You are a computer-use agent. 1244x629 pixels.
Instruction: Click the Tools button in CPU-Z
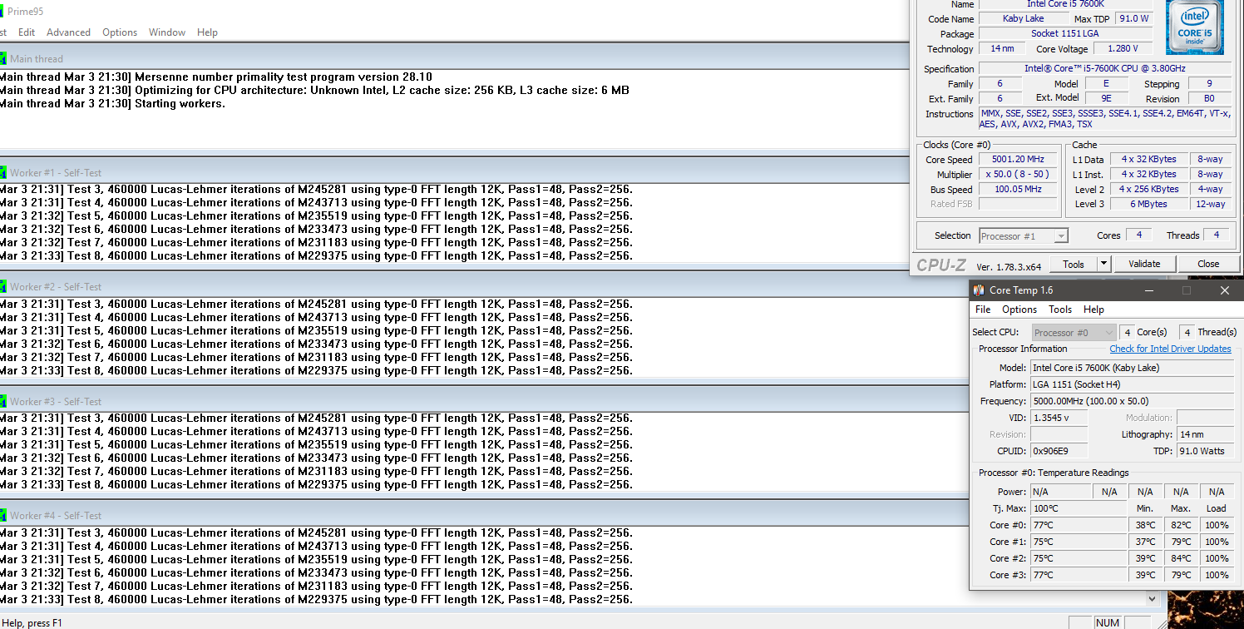(x=1074, y=264)
